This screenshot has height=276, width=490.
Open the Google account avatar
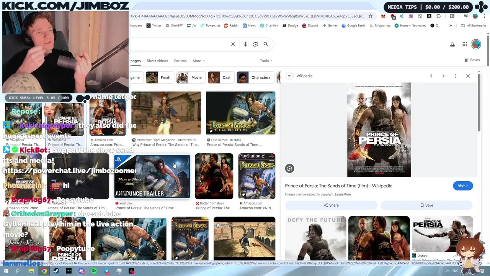point(476,44)
